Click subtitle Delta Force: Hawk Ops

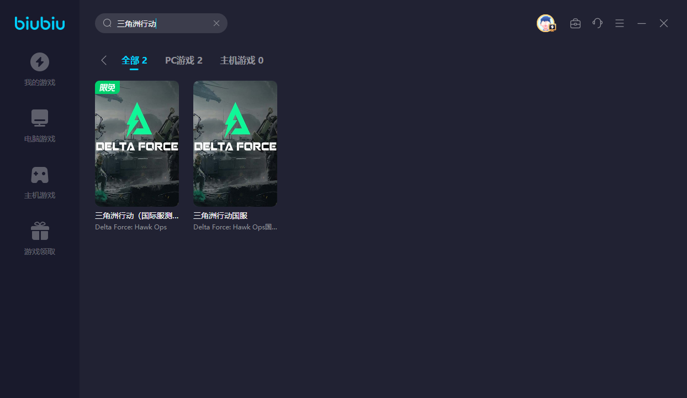[x=131, y=227]
